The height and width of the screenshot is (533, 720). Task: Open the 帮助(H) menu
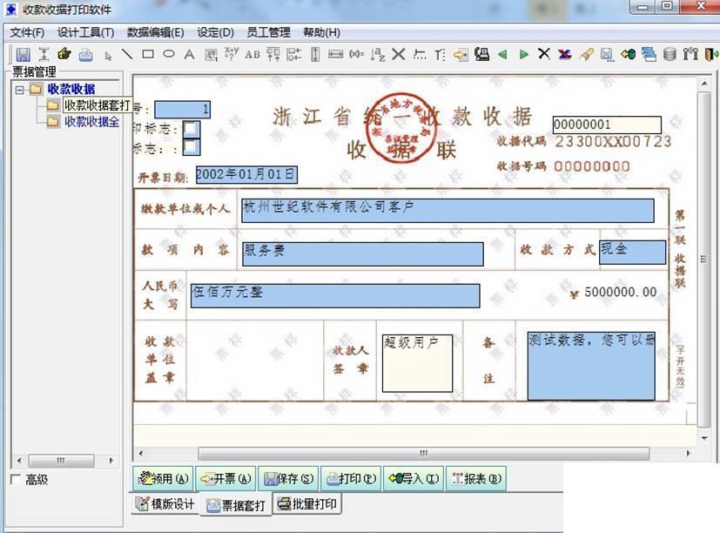pyautogui.click(x=321, y=32)
